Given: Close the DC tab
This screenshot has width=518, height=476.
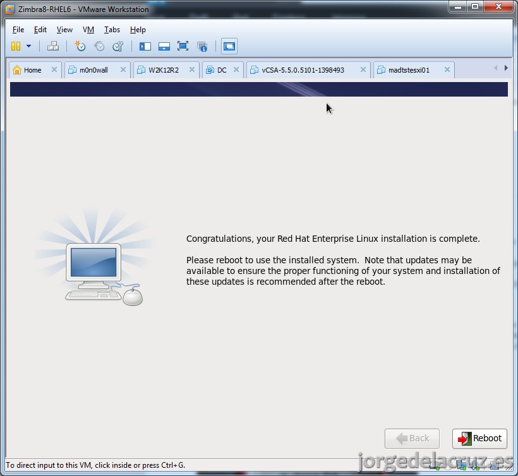Looking at the screenshot, I should pyautogui.click(x=236, y=69).
